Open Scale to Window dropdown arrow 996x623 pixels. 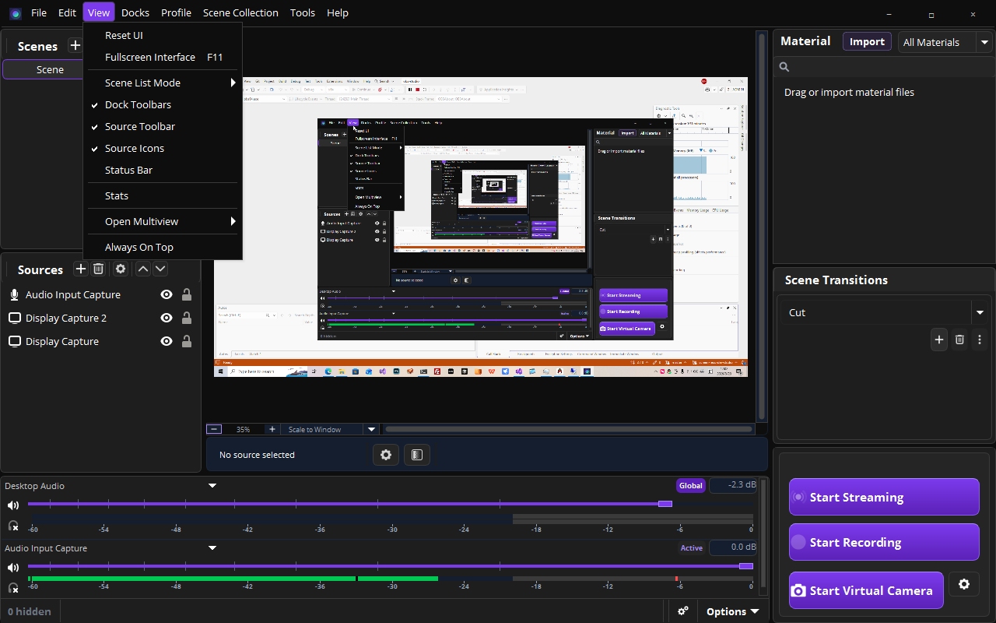371,429
